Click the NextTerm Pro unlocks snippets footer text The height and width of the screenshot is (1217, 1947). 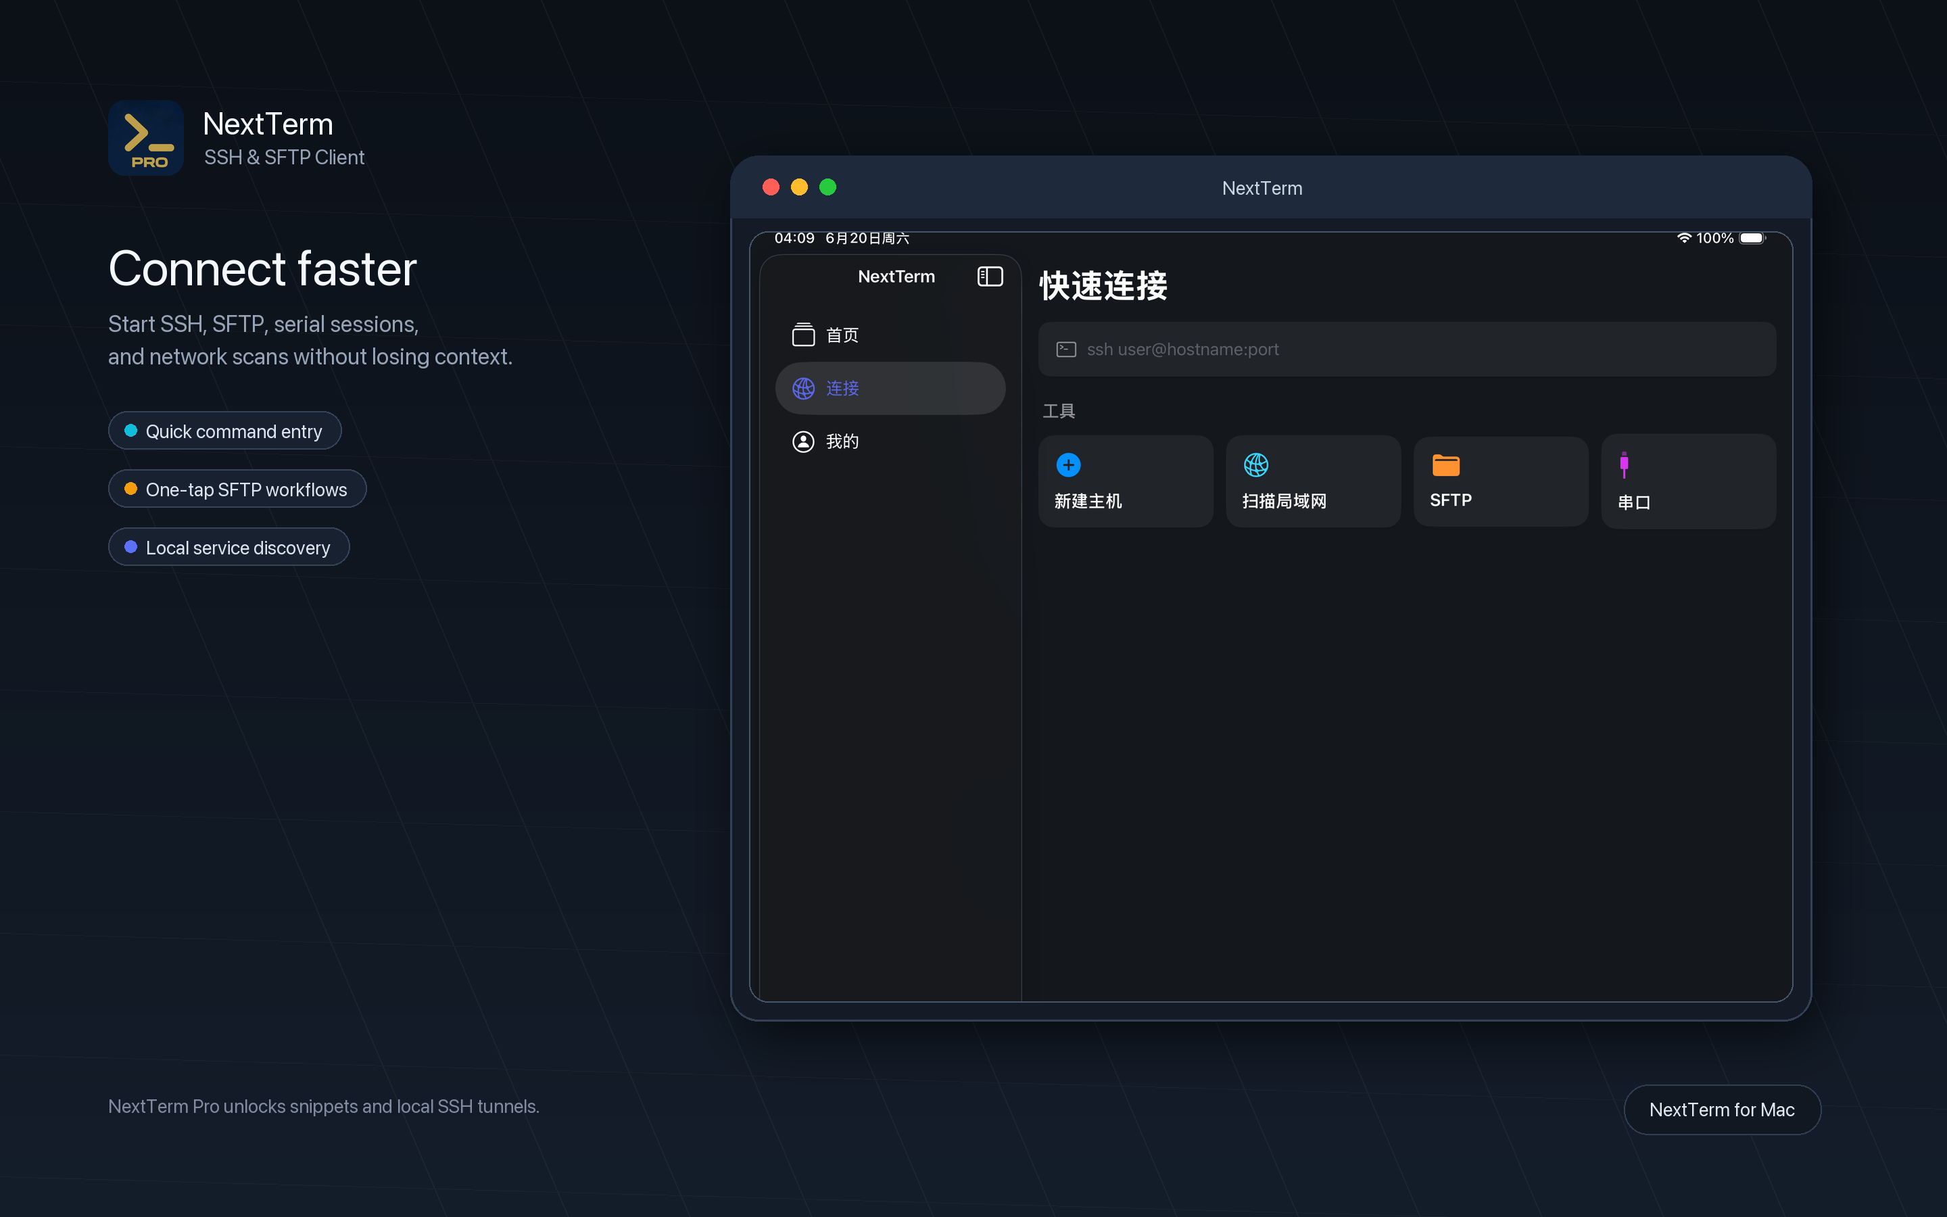[323, 1107]
